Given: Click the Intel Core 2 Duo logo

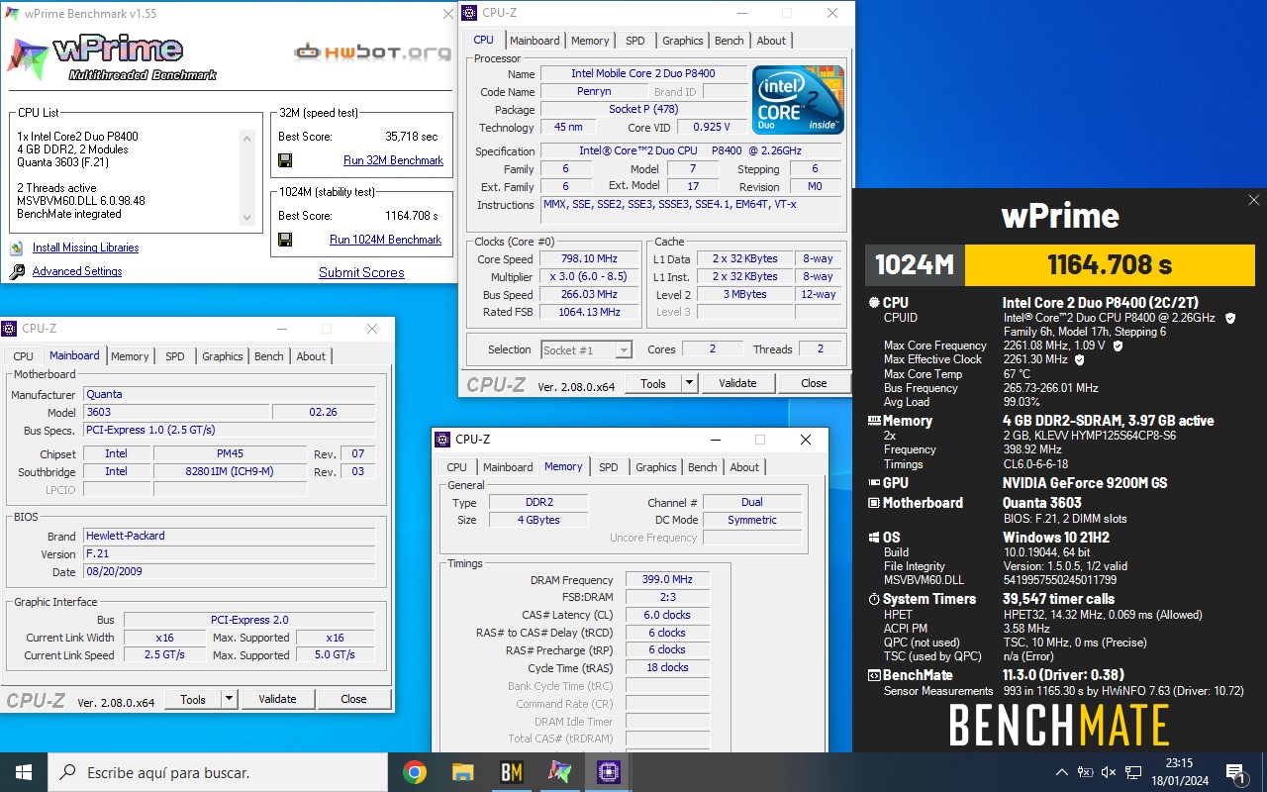Looking at the screenshot, I should click(x=798, y=100).
